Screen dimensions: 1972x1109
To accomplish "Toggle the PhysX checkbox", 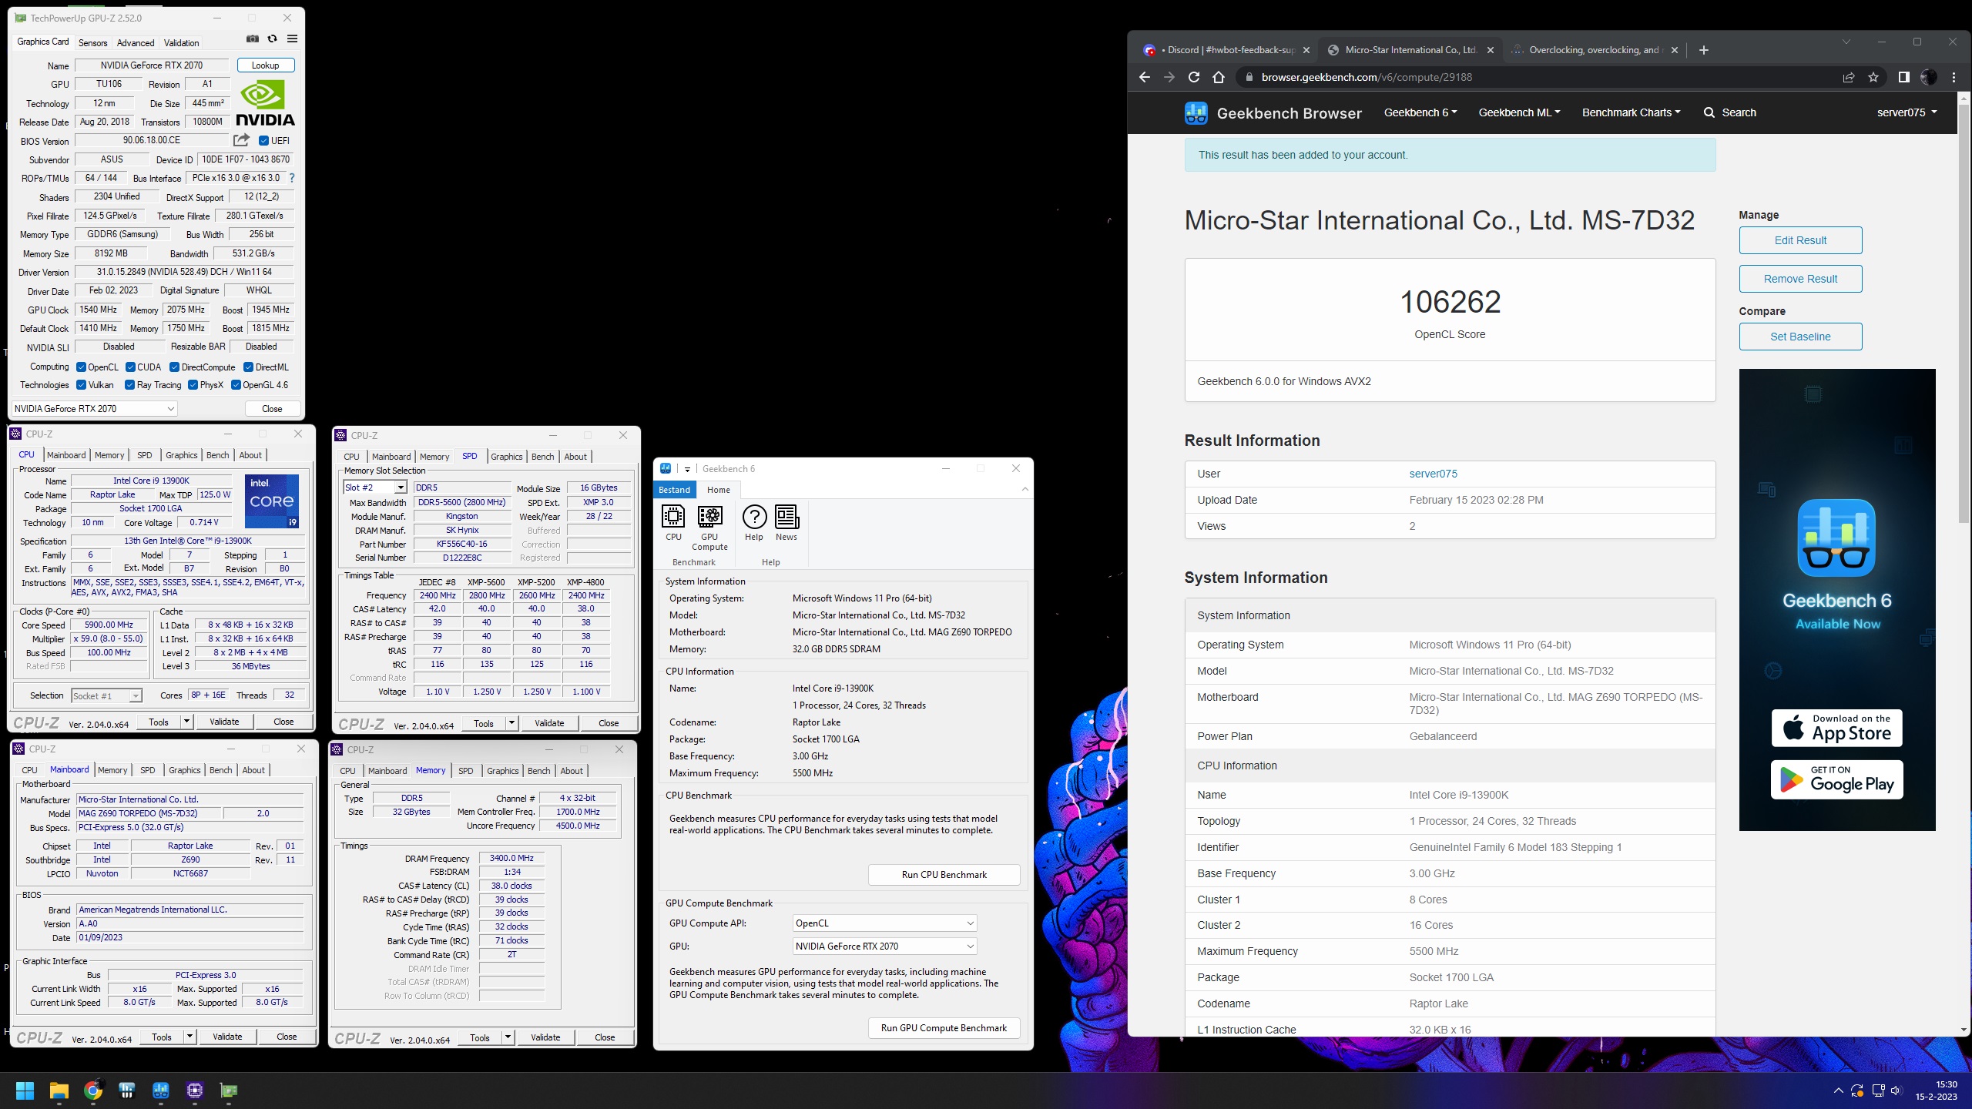I will click(x=193, y=385).
